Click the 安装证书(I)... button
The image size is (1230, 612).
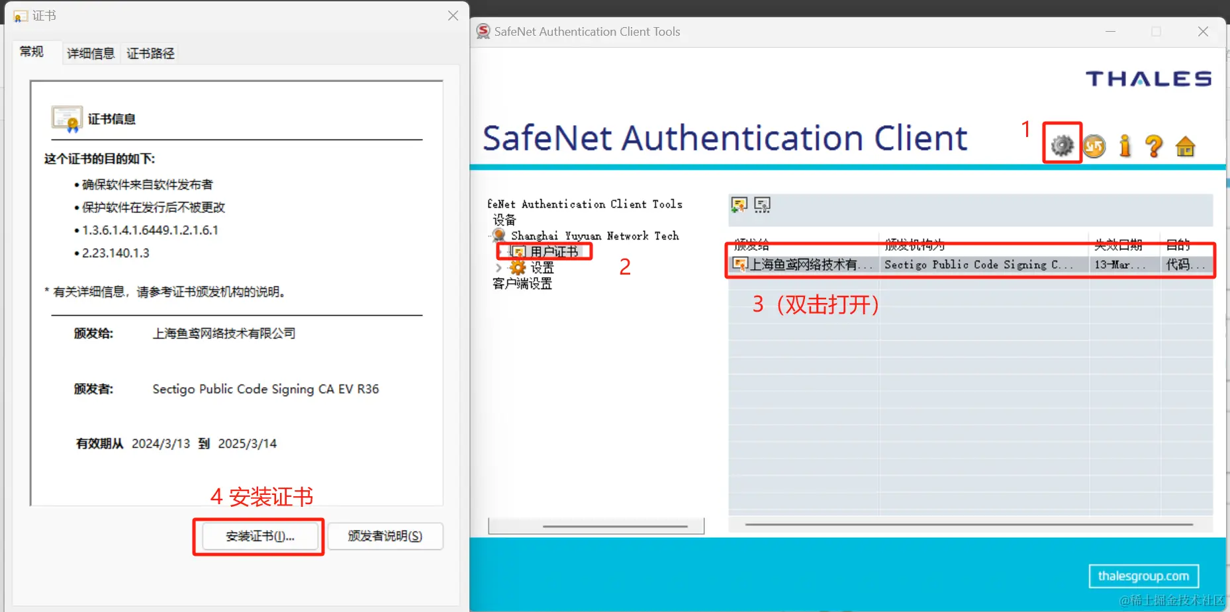pyautogui.click(x=260, y=536)
